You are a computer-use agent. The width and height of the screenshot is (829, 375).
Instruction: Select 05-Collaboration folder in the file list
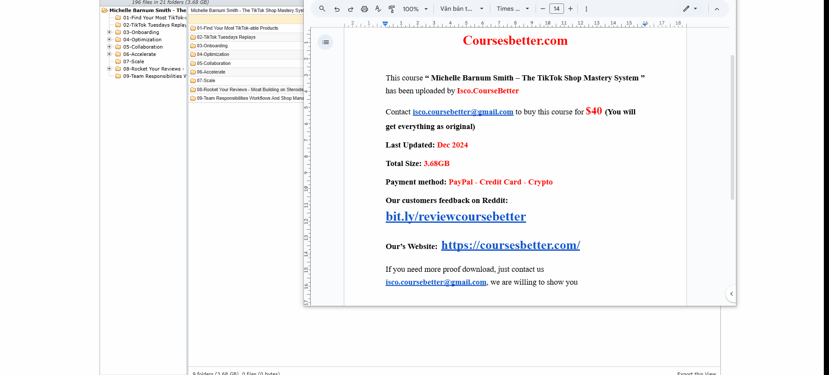pyautogui.click(x=214, y=63)
